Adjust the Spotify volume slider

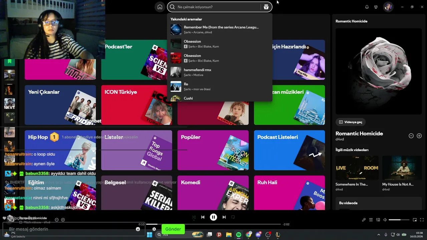tap(399, 220)
